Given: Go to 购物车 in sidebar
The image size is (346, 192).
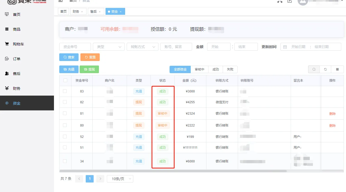Looking at the screenshot, I should pos(18,44).
